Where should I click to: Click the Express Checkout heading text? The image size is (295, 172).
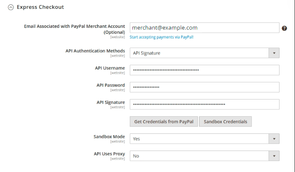coord(40,7)
